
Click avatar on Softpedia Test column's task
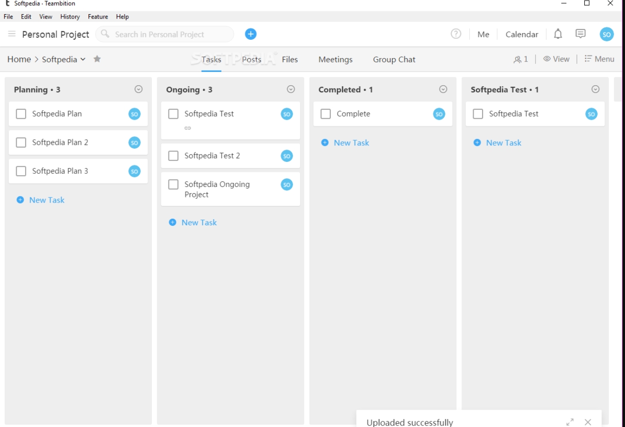591,114
